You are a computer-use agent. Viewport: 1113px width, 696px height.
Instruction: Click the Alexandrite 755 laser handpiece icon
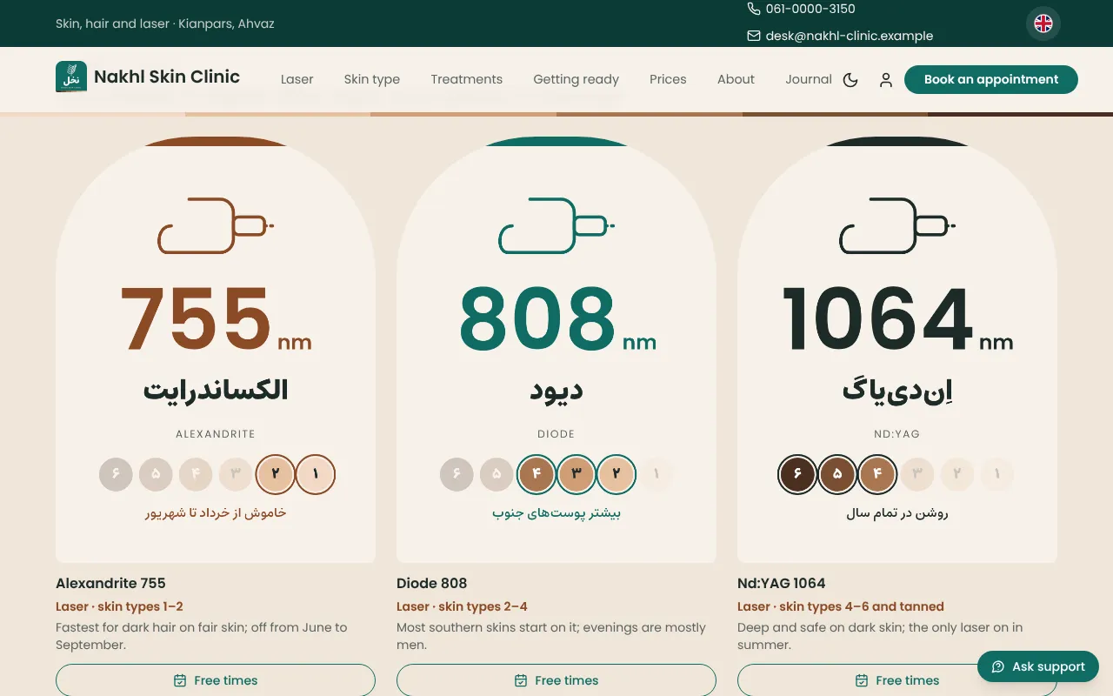tap(216, 225)
